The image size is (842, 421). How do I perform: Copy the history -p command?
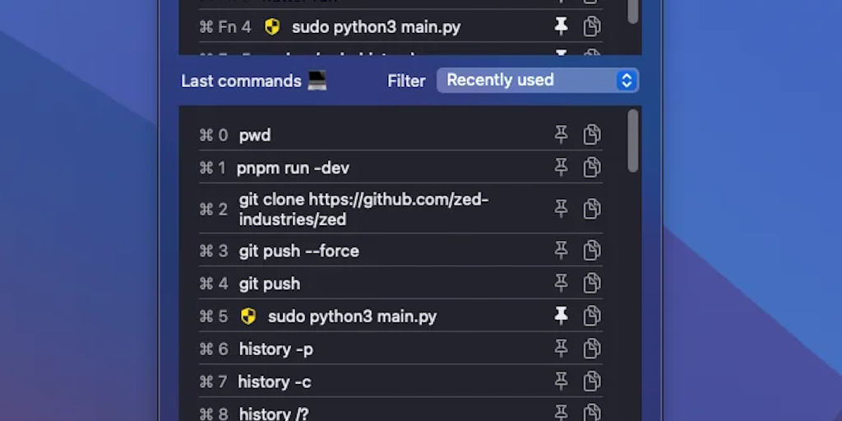pyautogui.click(x=592, y=349)
